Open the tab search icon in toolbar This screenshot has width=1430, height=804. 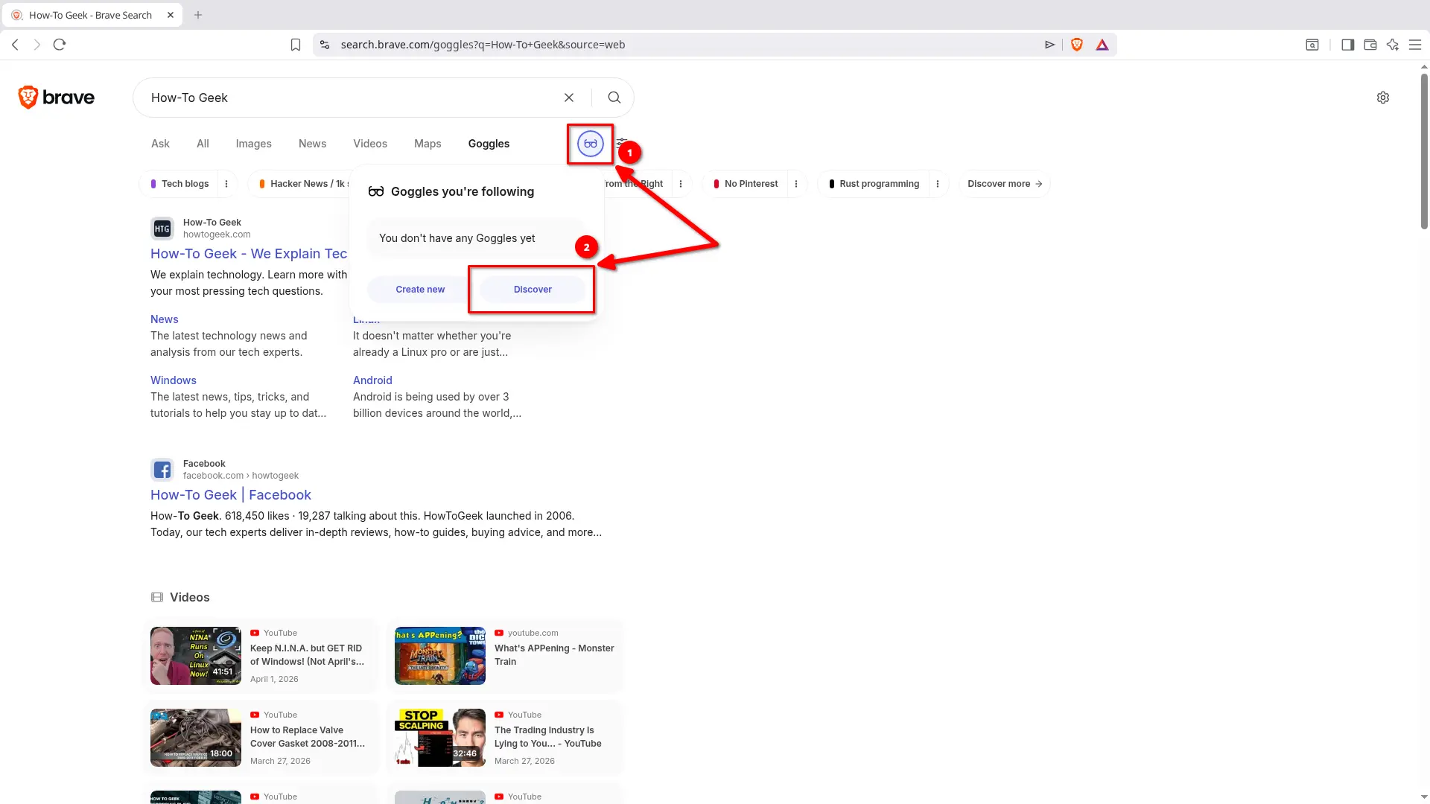pos(1312,45)
